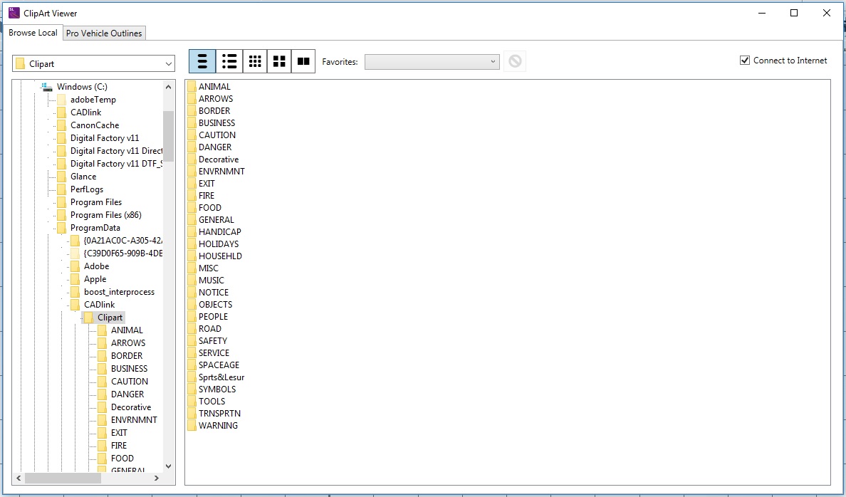
Task: Open the Sprts&Lesur folder in list
Action: [x=221, y=377]
